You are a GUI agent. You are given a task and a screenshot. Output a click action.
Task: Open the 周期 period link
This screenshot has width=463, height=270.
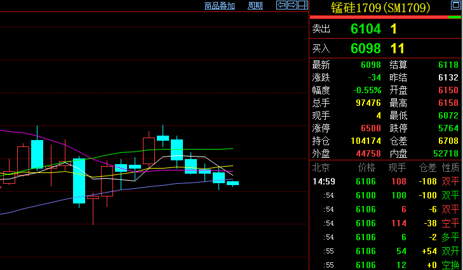point(255,6)
